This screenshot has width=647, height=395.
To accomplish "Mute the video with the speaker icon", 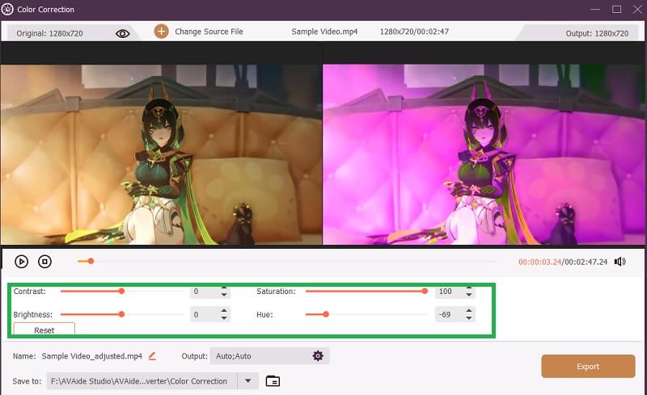I will (x=620, y=262).
